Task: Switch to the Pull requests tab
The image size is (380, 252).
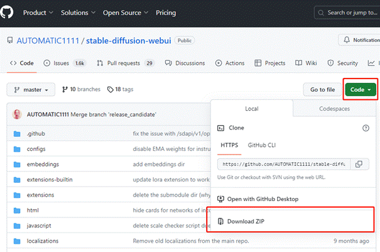Action: (x=126, y=63)
